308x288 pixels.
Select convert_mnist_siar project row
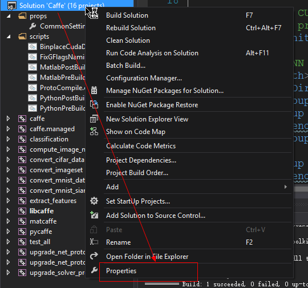point(58,190)
